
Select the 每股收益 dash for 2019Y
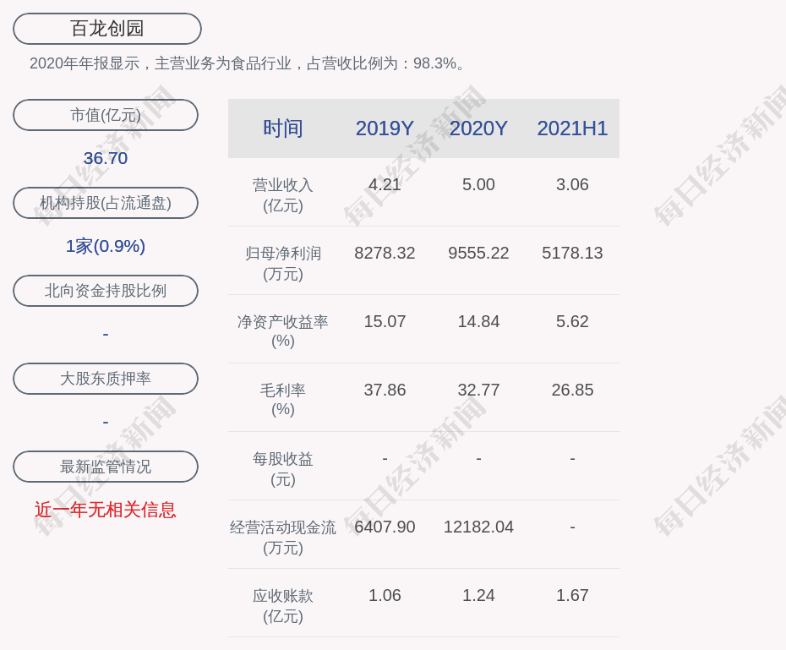tap(385, 458)
